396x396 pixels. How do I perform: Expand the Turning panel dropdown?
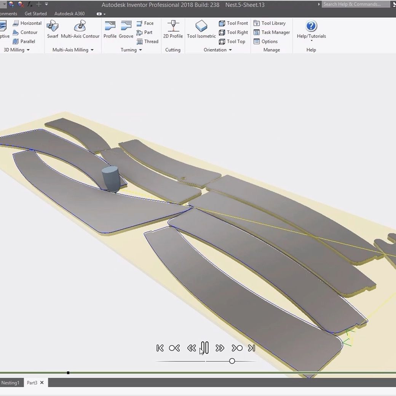[140, 50]
